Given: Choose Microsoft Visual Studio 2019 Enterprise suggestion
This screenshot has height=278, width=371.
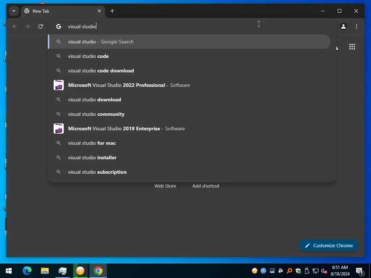Looking at the screenshot, I should click(x=189, y=129).
